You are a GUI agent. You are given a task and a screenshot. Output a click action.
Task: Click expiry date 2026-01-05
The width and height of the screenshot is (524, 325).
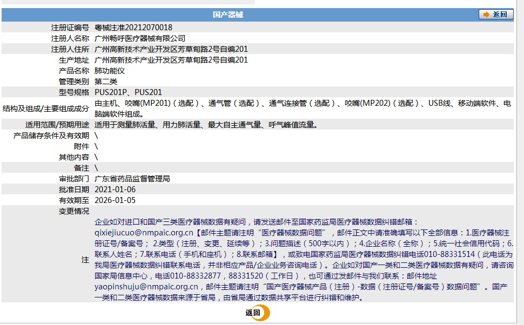point(115,200)
